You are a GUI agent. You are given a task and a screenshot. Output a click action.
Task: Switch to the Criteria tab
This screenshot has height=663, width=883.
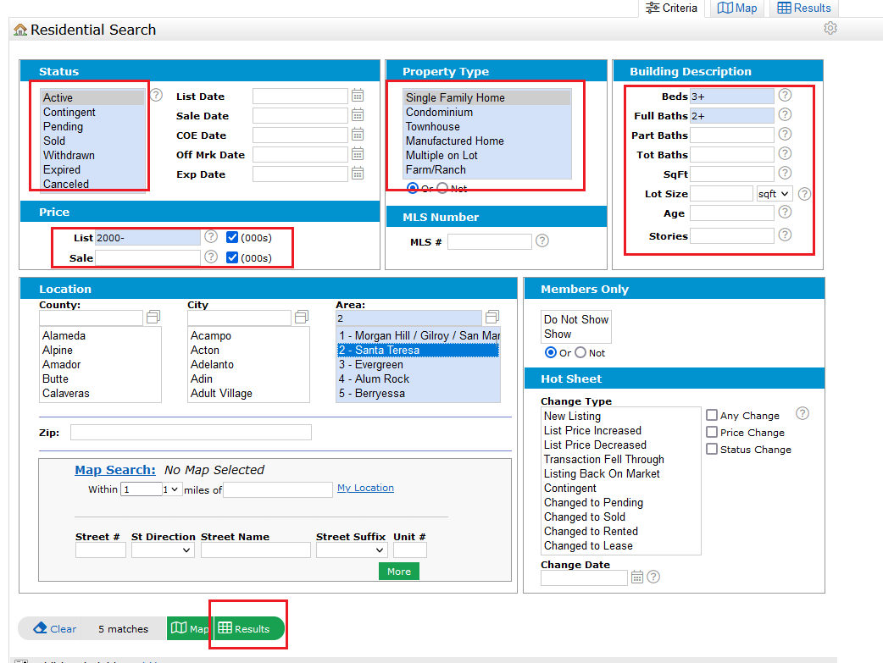point(671,8)
